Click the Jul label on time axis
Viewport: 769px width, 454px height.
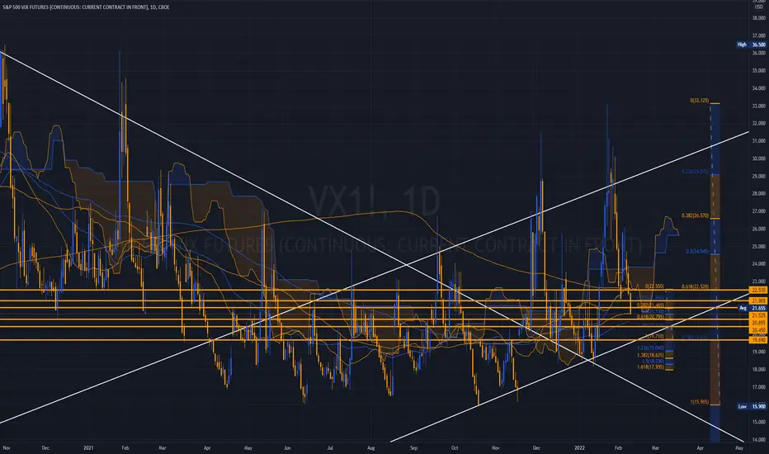coord(330,447)
